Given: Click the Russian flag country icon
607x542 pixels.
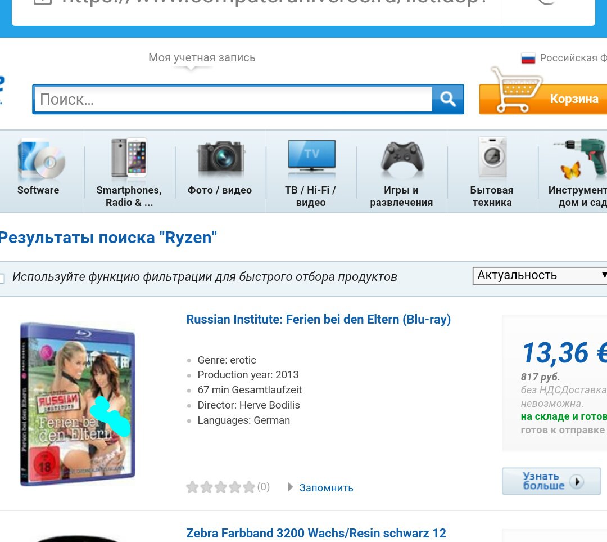Looking at the screenshot, I should (528, 58).
